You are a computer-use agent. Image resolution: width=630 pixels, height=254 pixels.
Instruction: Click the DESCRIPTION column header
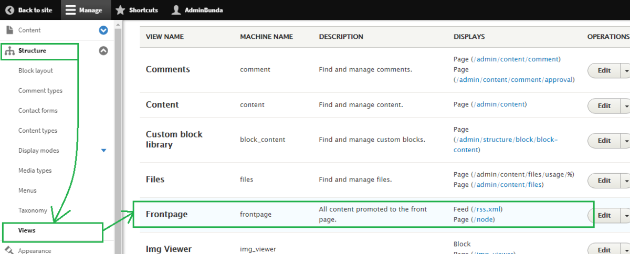pyautogui.click(x=341, y=37)
